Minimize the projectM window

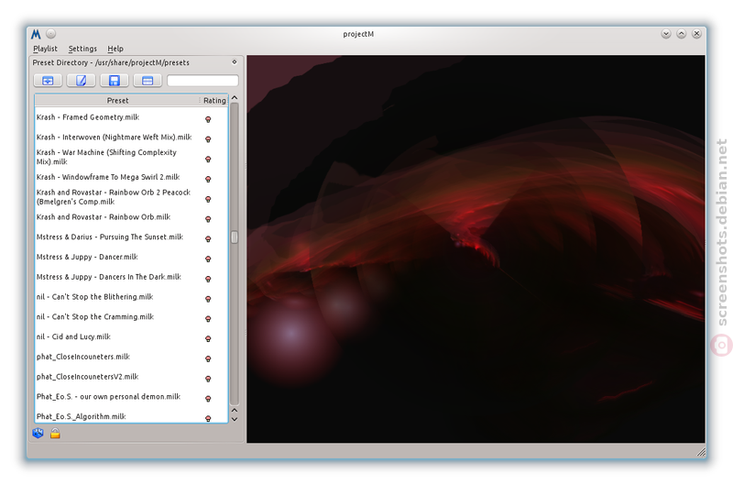[666, 34]
